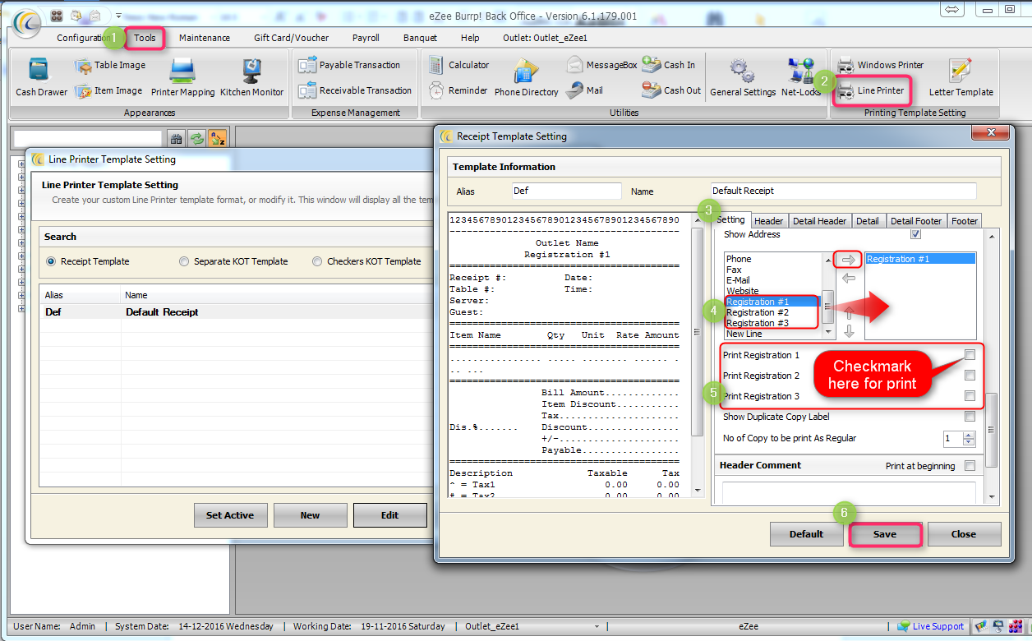Uncheck the Show Address checkbox
Screen dimensions: 1032x641
pos(916,234)
